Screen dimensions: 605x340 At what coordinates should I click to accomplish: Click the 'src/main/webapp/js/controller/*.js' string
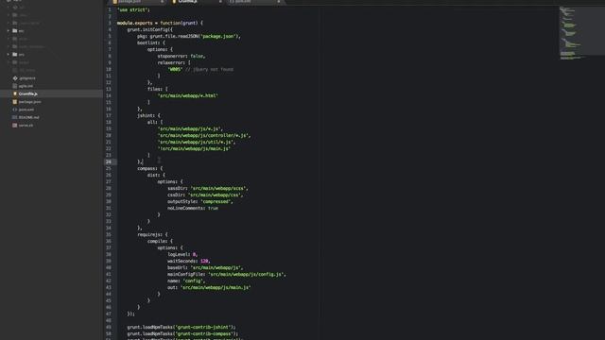click(203, 136)
